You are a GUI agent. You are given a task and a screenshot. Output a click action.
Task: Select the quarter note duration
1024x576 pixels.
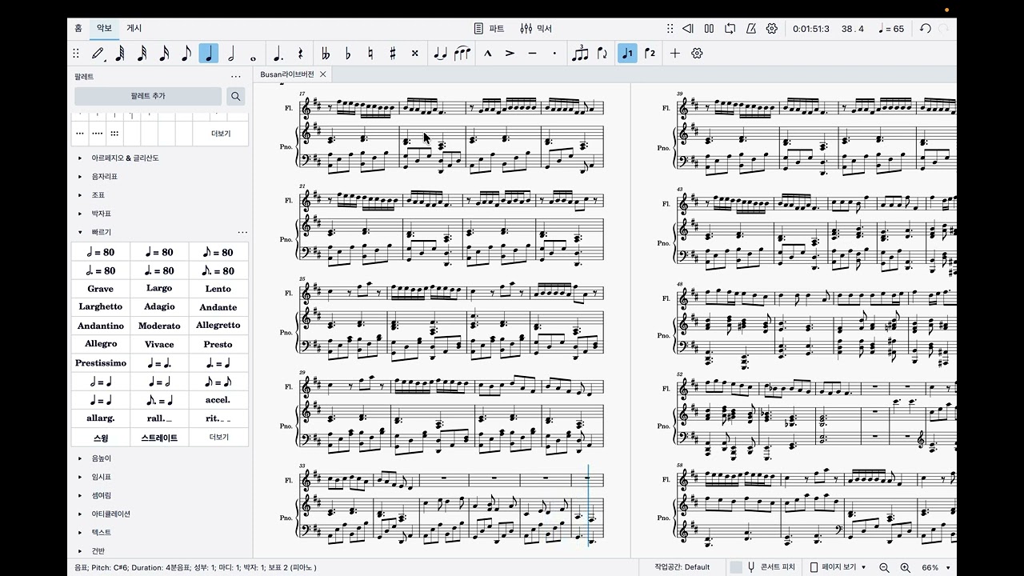(x=209, y=54)
